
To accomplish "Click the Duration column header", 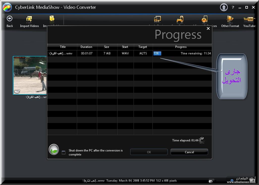I will pos(86,47).
